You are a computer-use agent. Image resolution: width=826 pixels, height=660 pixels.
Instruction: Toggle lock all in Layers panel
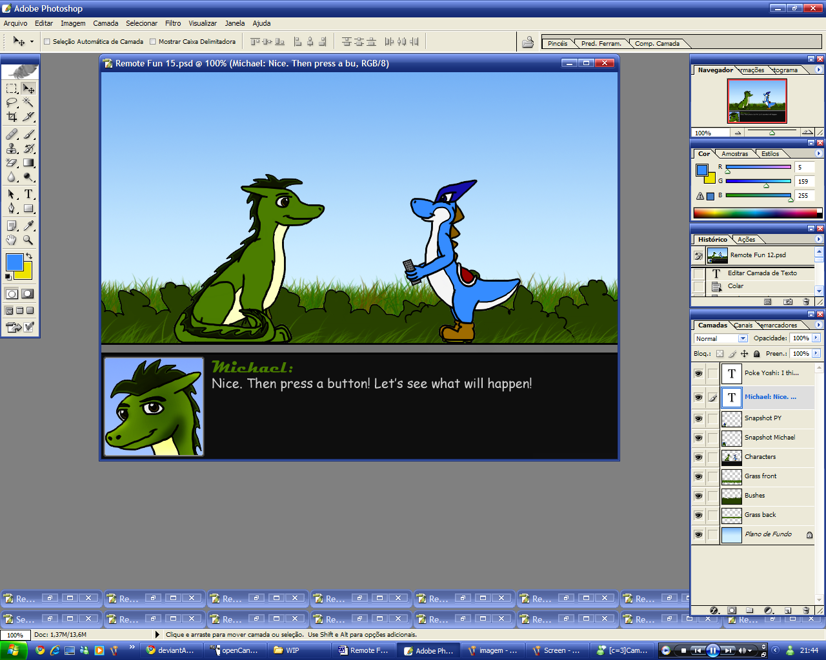click(x=756, y=354)
